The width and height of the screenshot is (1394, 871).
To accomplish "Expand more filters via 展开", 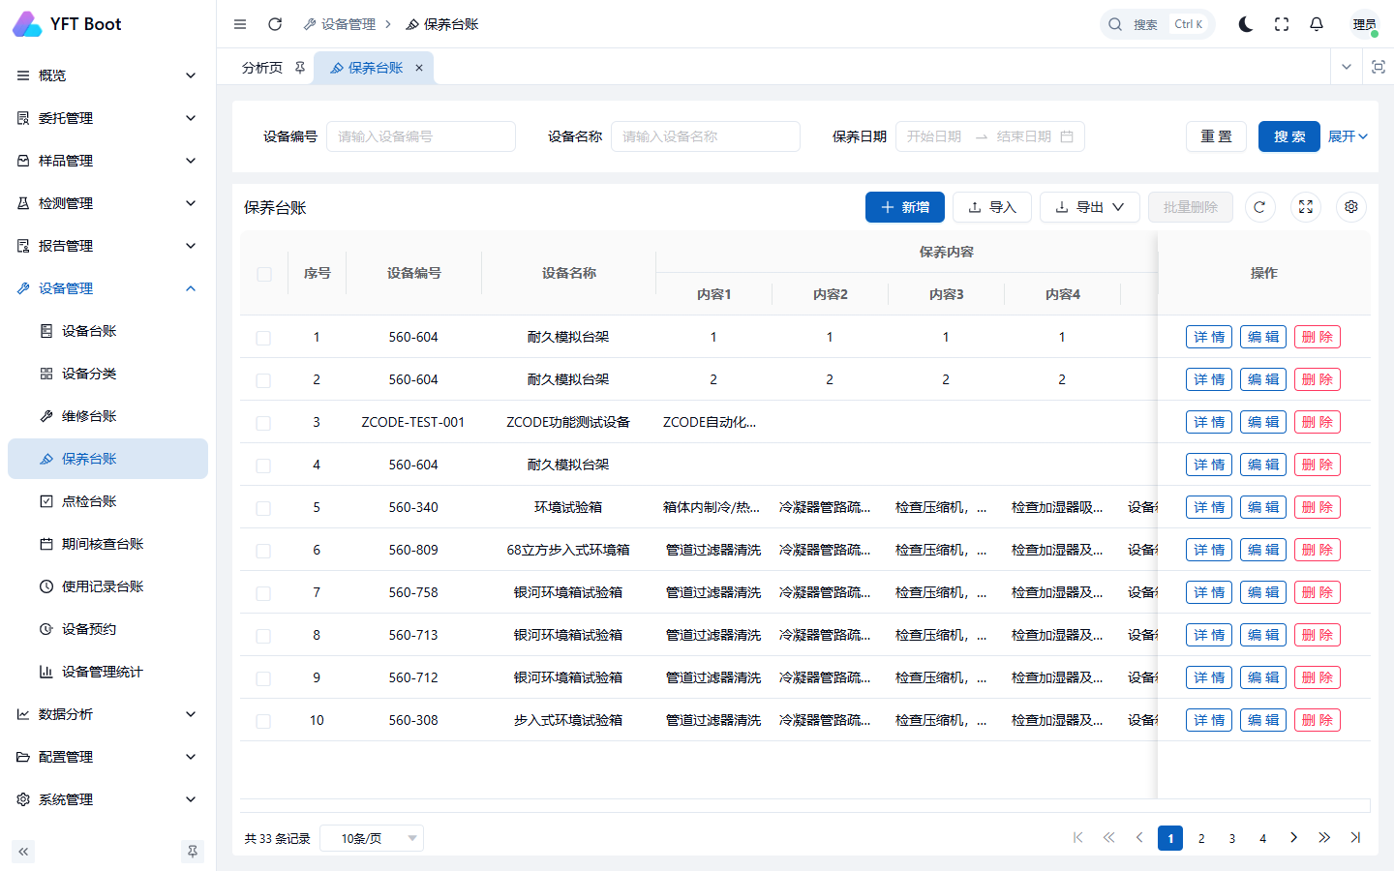I will tap(1348, 136).
